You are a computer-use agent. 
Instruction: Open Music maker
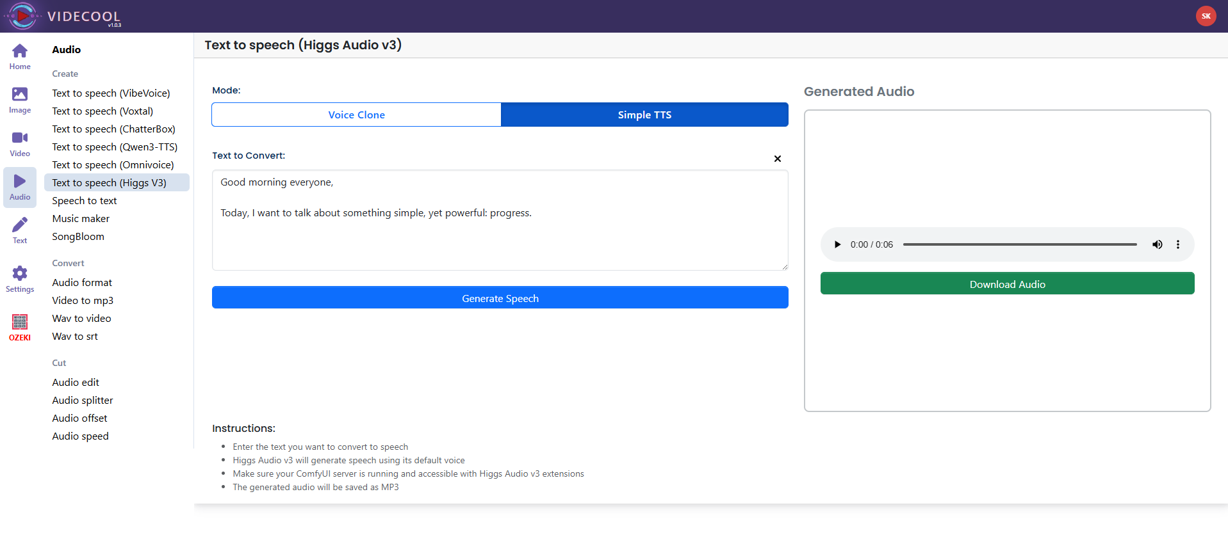coord(81,219)
